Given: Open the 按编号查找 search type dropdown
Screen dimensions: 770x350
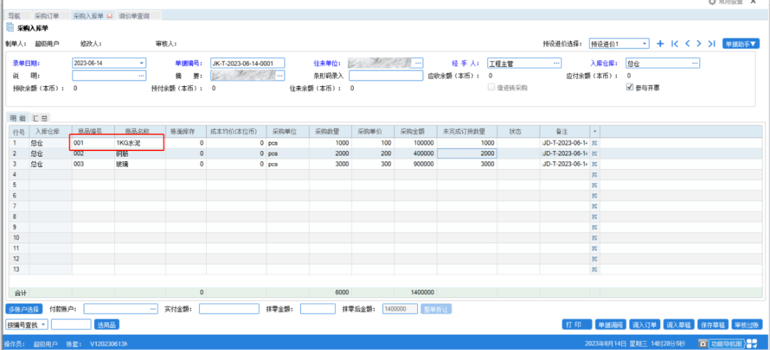Looking at the screenshot, I should (44, 324).
